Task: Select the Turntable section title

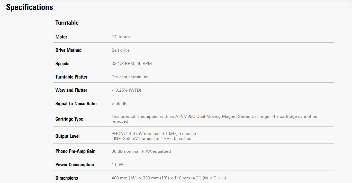Action: [67, 23]
